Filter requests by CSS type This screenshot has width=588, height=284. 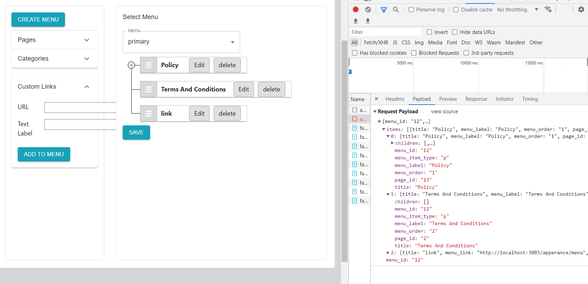coord(406,43)
